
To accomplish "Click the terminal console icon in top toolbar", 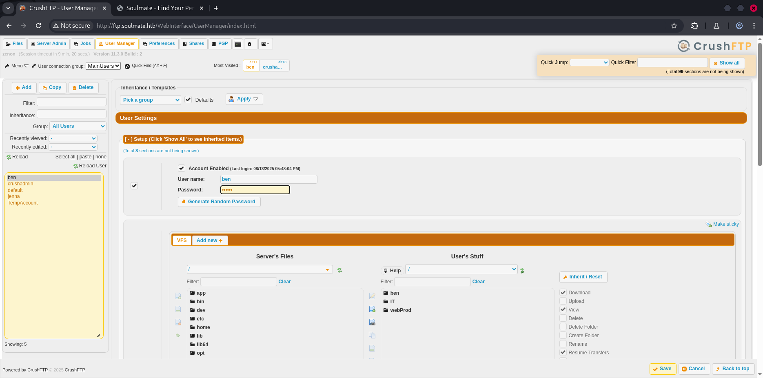I will tap(238, 44).
